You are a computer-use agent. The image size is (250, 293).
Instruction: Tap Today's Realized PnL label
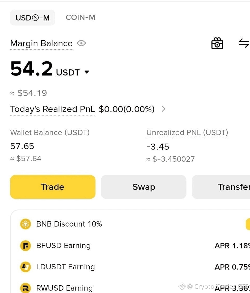52,109
